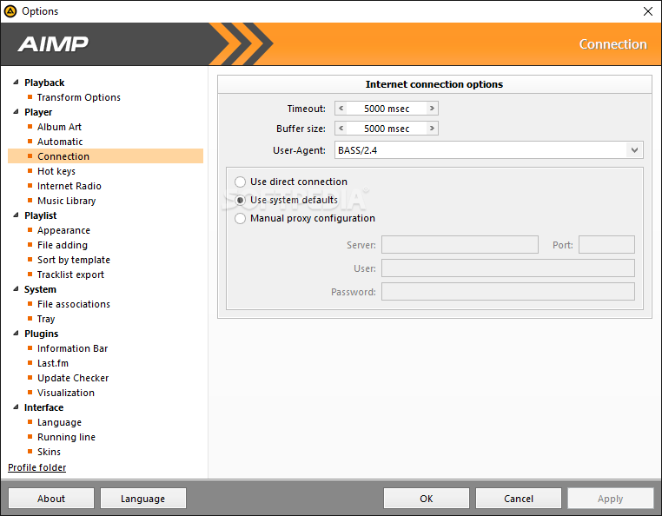Click the proxy Server field
662x516 pixels.
(460, 244)
